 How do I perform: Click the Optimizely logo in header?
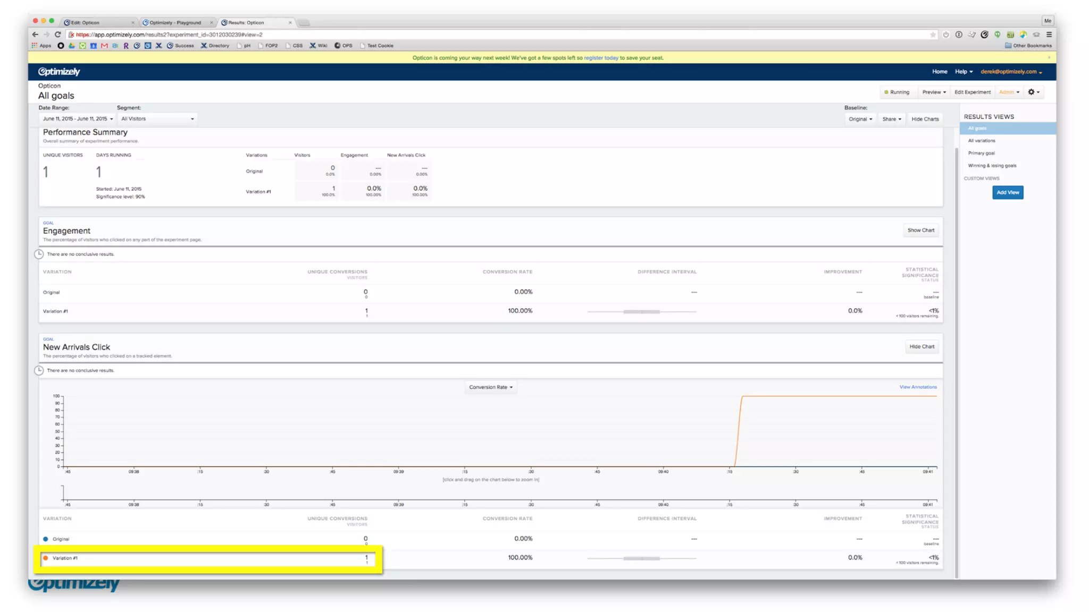(x=59, y=72)
